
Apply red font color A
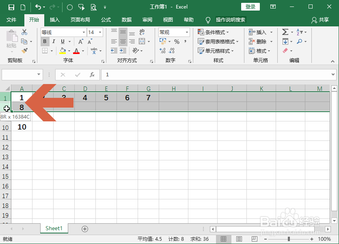(76, 51)
